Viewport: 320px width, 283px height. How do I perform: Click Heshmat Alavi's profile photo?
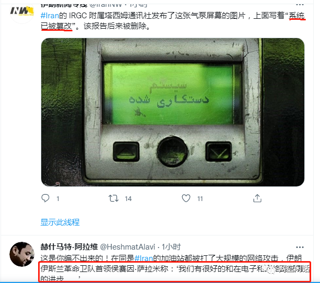tap(22, 254)
